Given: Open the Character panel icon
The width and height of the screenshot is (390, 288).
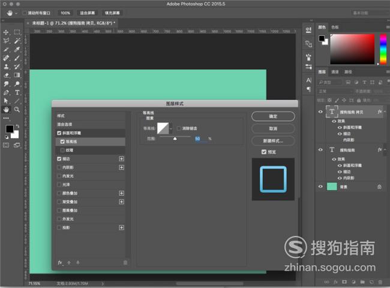Looking at the screenshot, I should pos(308,80).
